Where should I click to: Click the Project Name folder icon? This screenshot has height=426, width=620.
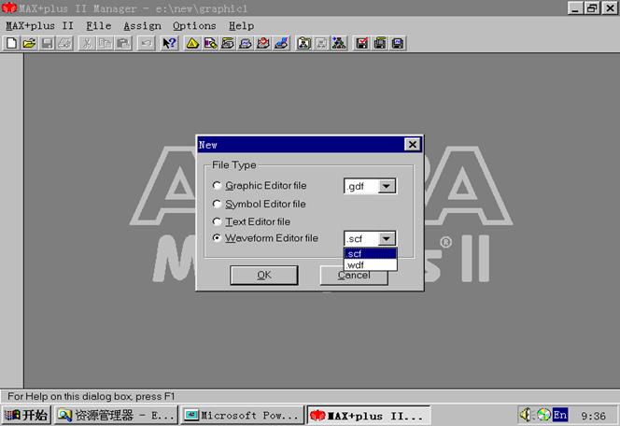[x=303, y=43]
